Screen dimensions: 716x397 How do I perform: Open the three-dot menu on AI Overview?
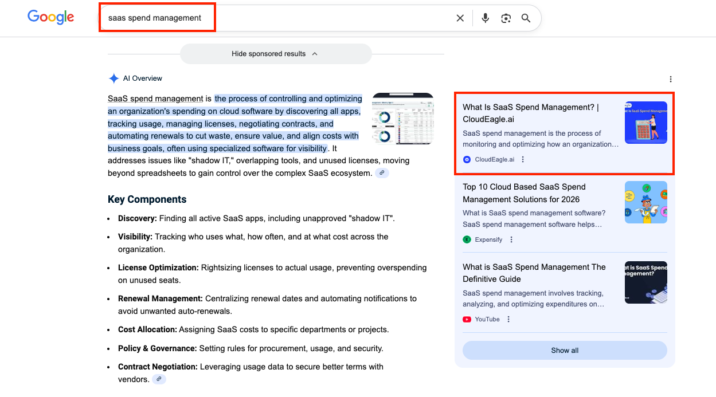(x=670, y=78)
